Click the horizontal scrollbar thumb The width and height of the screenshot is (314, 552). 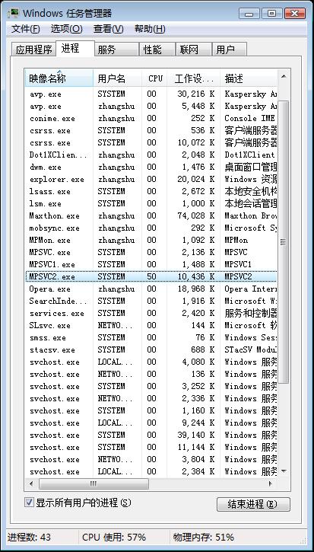tap(94, 483)
